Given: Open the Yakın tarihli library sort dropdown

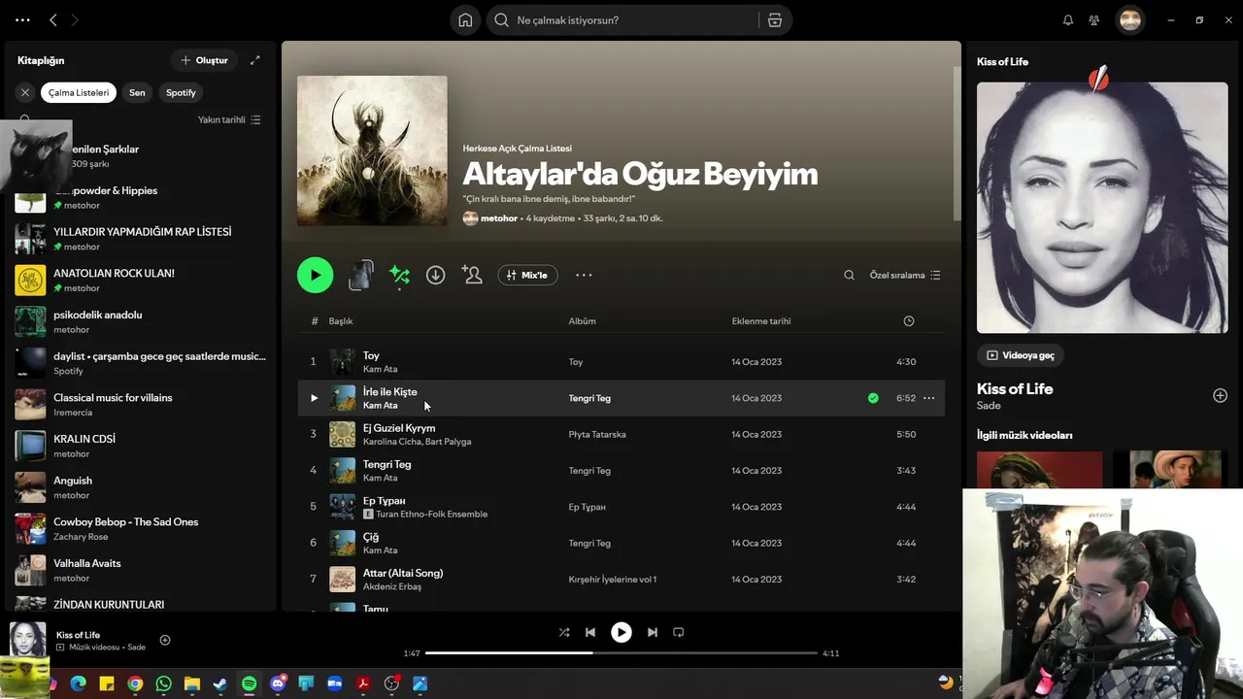Looking at the screenshot, I should [x=229, y=119].
